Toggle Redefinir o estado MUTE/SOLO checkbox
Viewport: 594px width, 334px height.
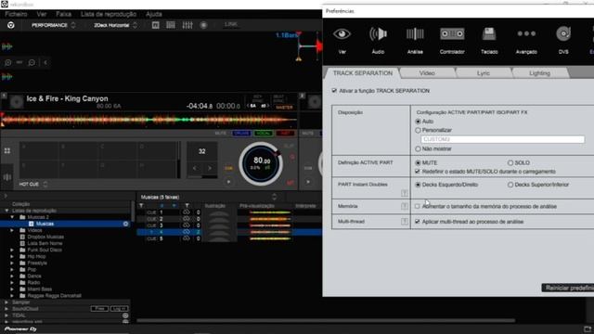(x=418, y=172)
